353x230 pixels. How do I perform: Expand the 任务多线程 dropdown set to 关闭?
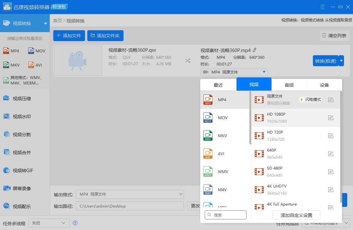click(x=49, y=223)
